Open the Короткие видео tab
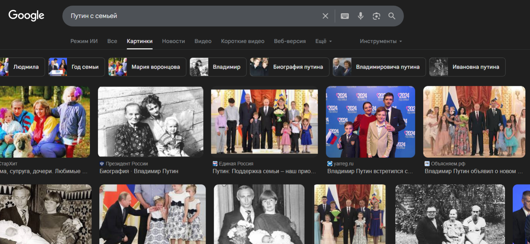 pyautogui.click(x=243, y=41)
